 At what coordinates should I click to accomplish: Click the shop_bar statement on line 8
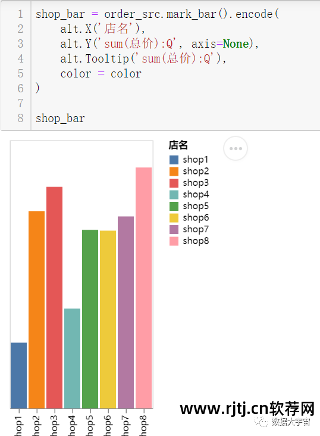tap(60, 119)
